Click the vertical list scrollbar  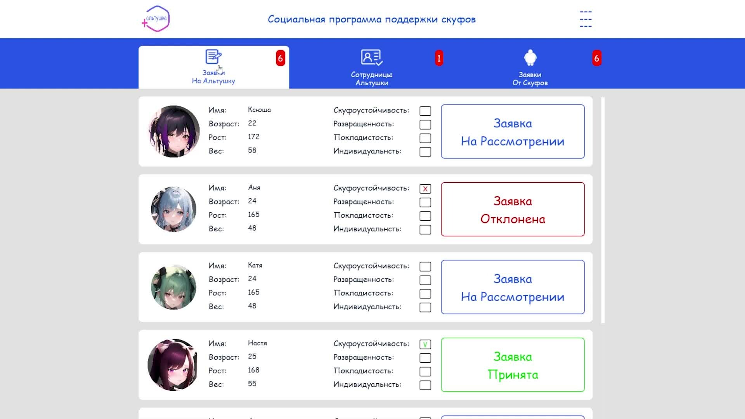point(603,209)
